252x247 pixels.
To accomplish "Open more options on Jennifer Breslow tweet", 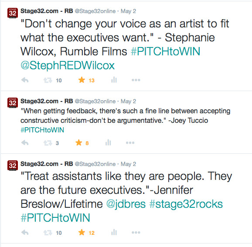I will (x=136, y=232).
